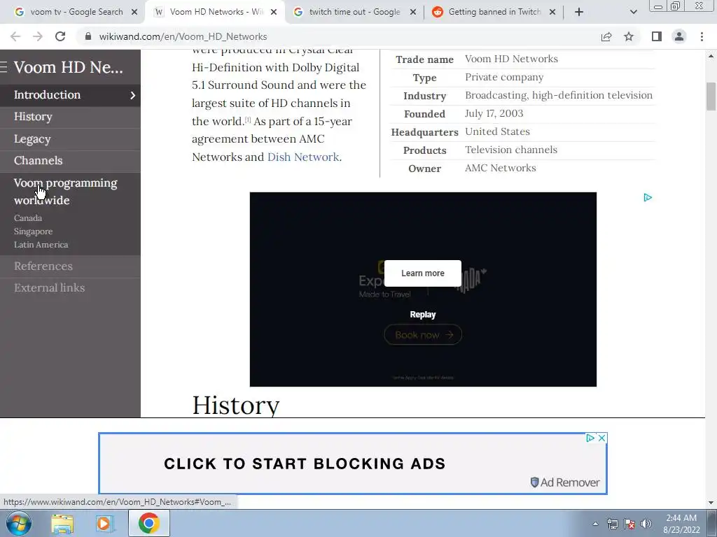The image size is (717, 537).
Task: Click the Ad Remover logo
Action: pyautogui.click(x=565, y=482)
